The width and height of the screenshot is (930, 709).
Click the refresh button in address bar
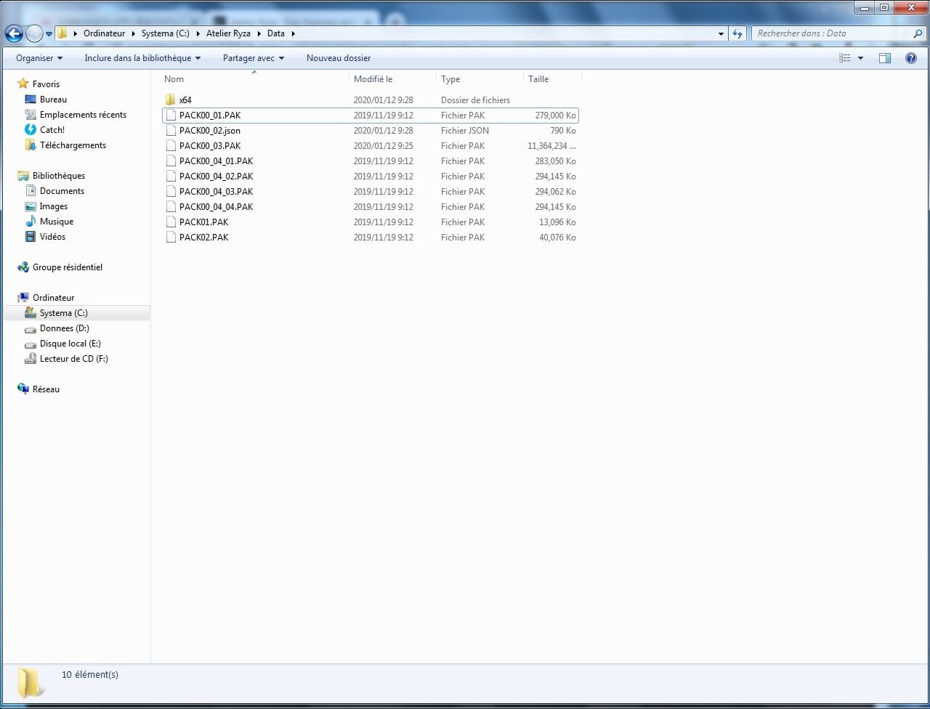(737, 33)
